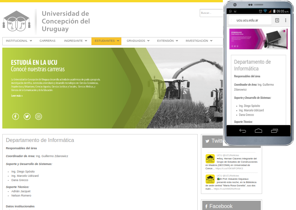The height and width of the screenshot is (210, 296).
Task: Click the Buscar search input field
Action: pos(211,13)
